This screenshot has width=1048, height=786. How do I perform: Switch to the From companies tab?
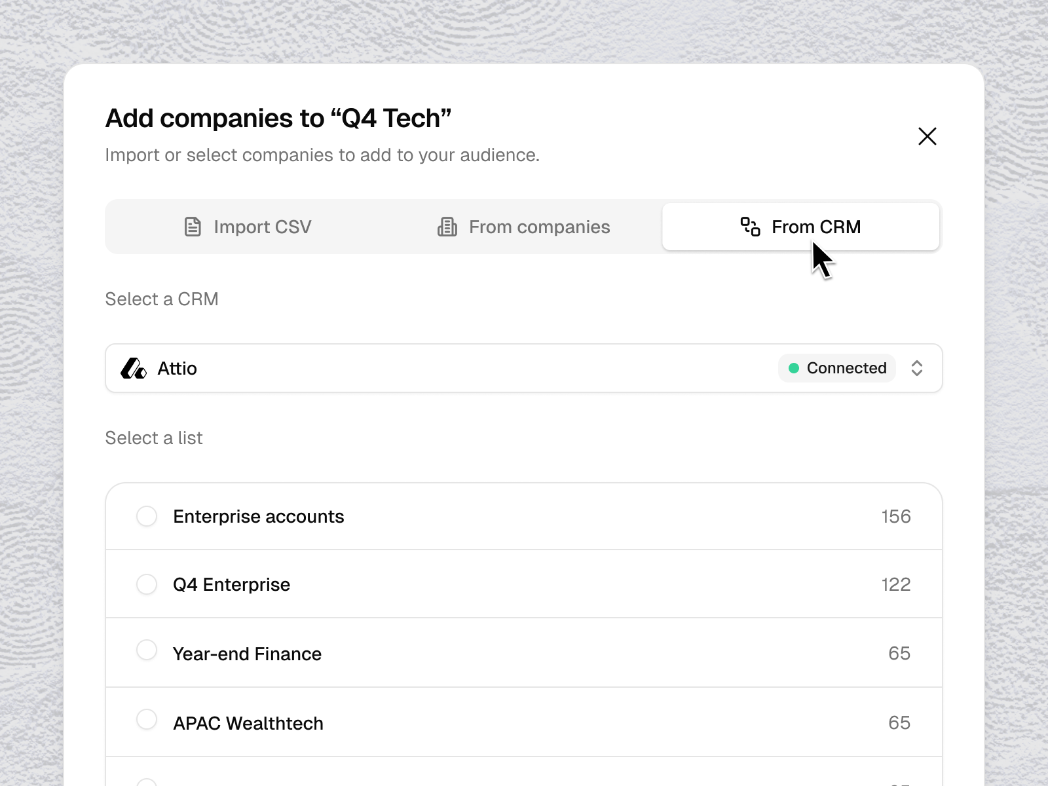click(524, 227)
